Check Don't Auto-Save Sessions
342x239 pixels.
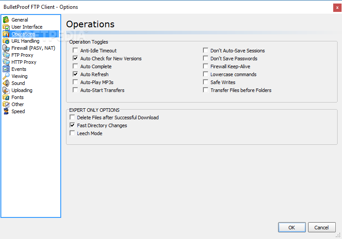[x=206, y=50]
